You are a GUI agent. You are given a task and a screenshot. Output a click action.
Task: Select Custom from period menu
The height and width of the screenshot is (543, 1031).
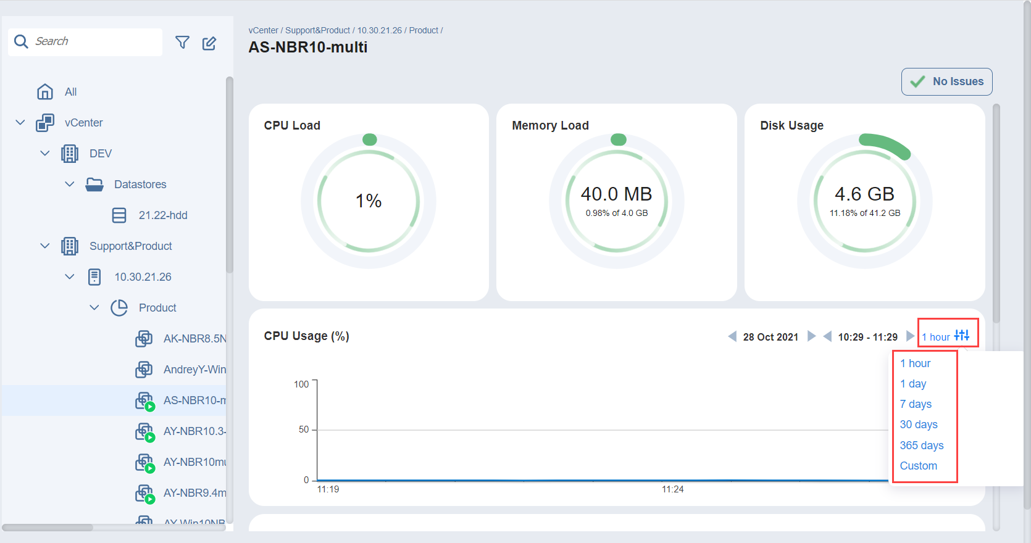coord(918,466)
